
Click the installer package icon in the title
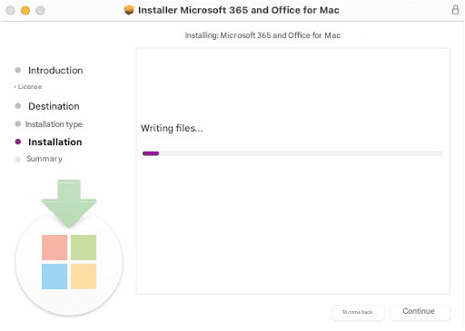(x=129, y=10)
